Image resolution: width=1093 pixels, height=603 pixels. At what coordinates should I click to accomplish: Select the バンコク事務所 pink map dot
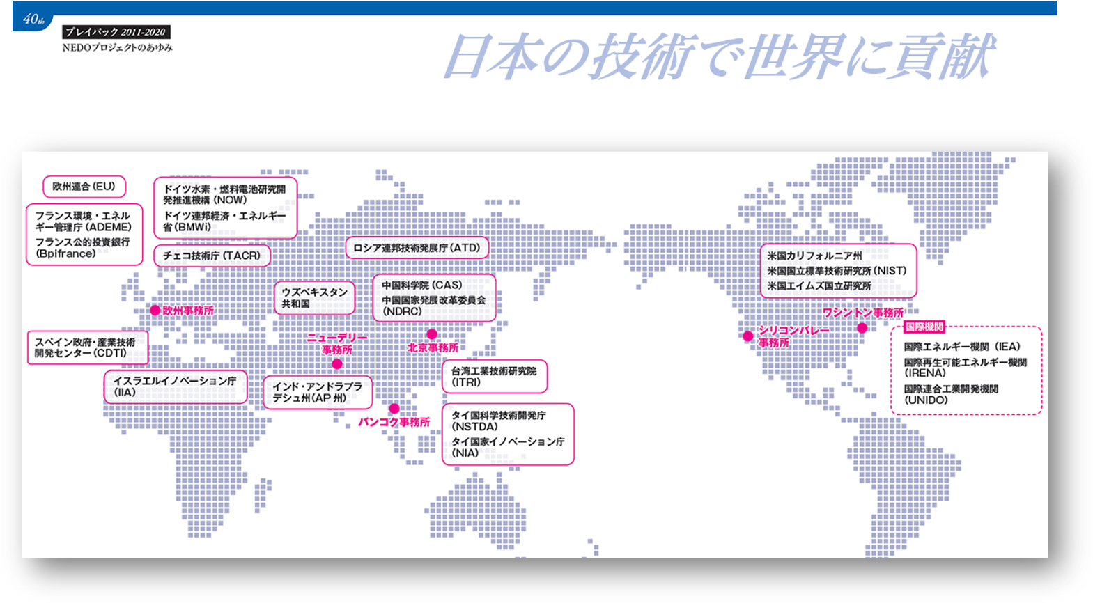[394, 409]
